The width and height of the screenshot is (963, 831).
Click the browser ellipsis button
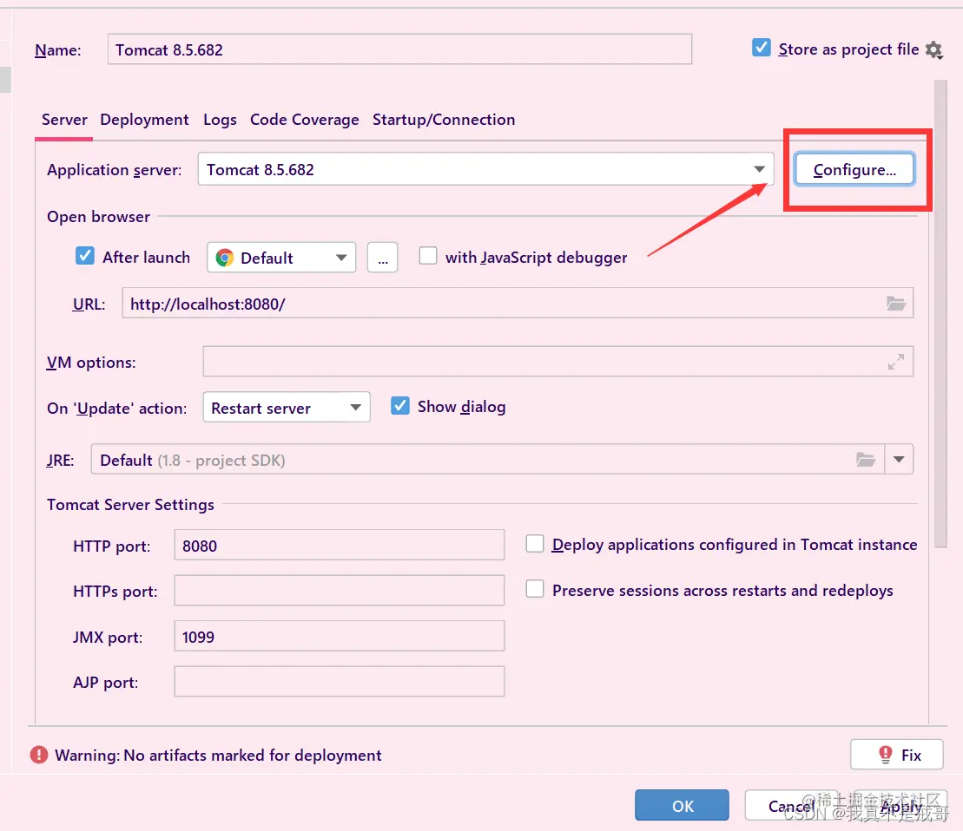click(383, 258)
